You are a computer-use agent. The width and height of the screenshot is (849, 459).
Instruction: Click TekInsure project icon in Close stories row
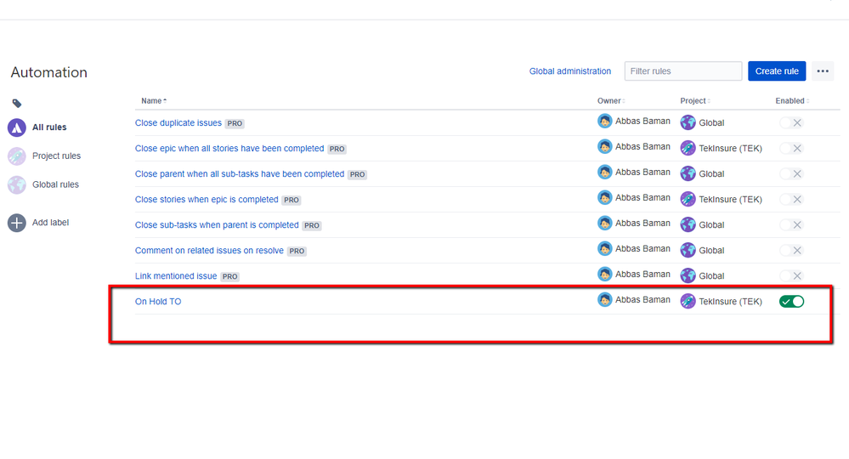pyautogui.click(x=688, y=199)
